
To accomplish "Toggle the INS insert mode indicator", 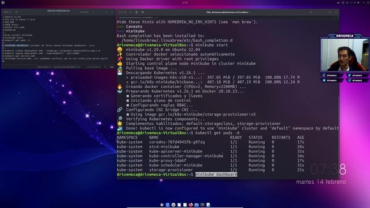I will point(112,67).
